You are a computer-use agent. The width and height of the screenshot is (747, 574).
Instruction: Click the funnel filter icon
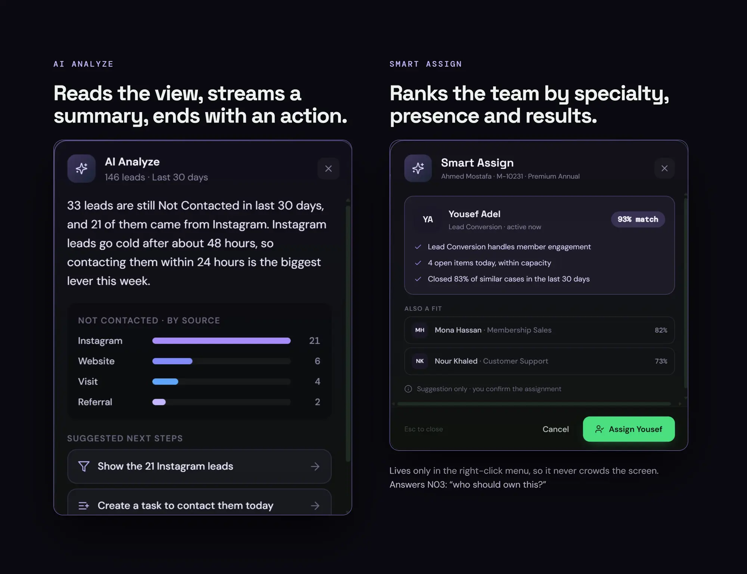84,466
